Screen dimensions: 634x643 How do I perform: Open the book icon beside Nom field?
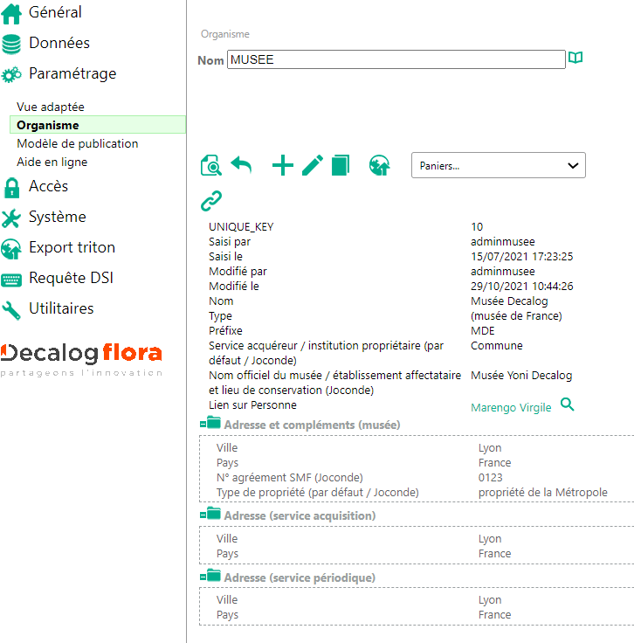click(575, 59)
